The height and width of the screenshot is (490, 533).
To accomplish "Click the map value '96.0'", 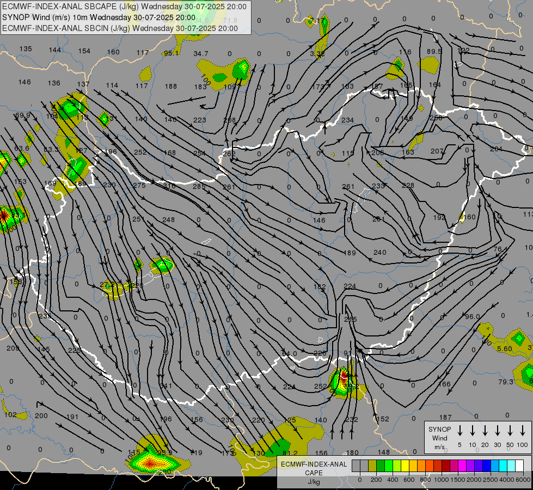I will pyautogui.click(x=472, y=316).
